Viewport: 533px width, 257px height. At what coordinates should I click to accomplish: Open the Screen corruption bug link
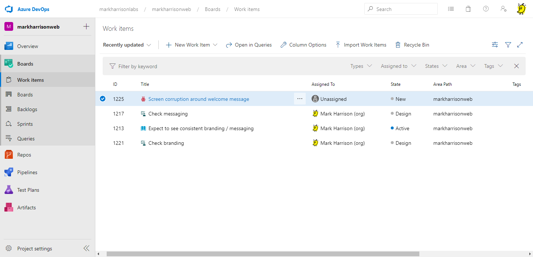pos(198,99)
